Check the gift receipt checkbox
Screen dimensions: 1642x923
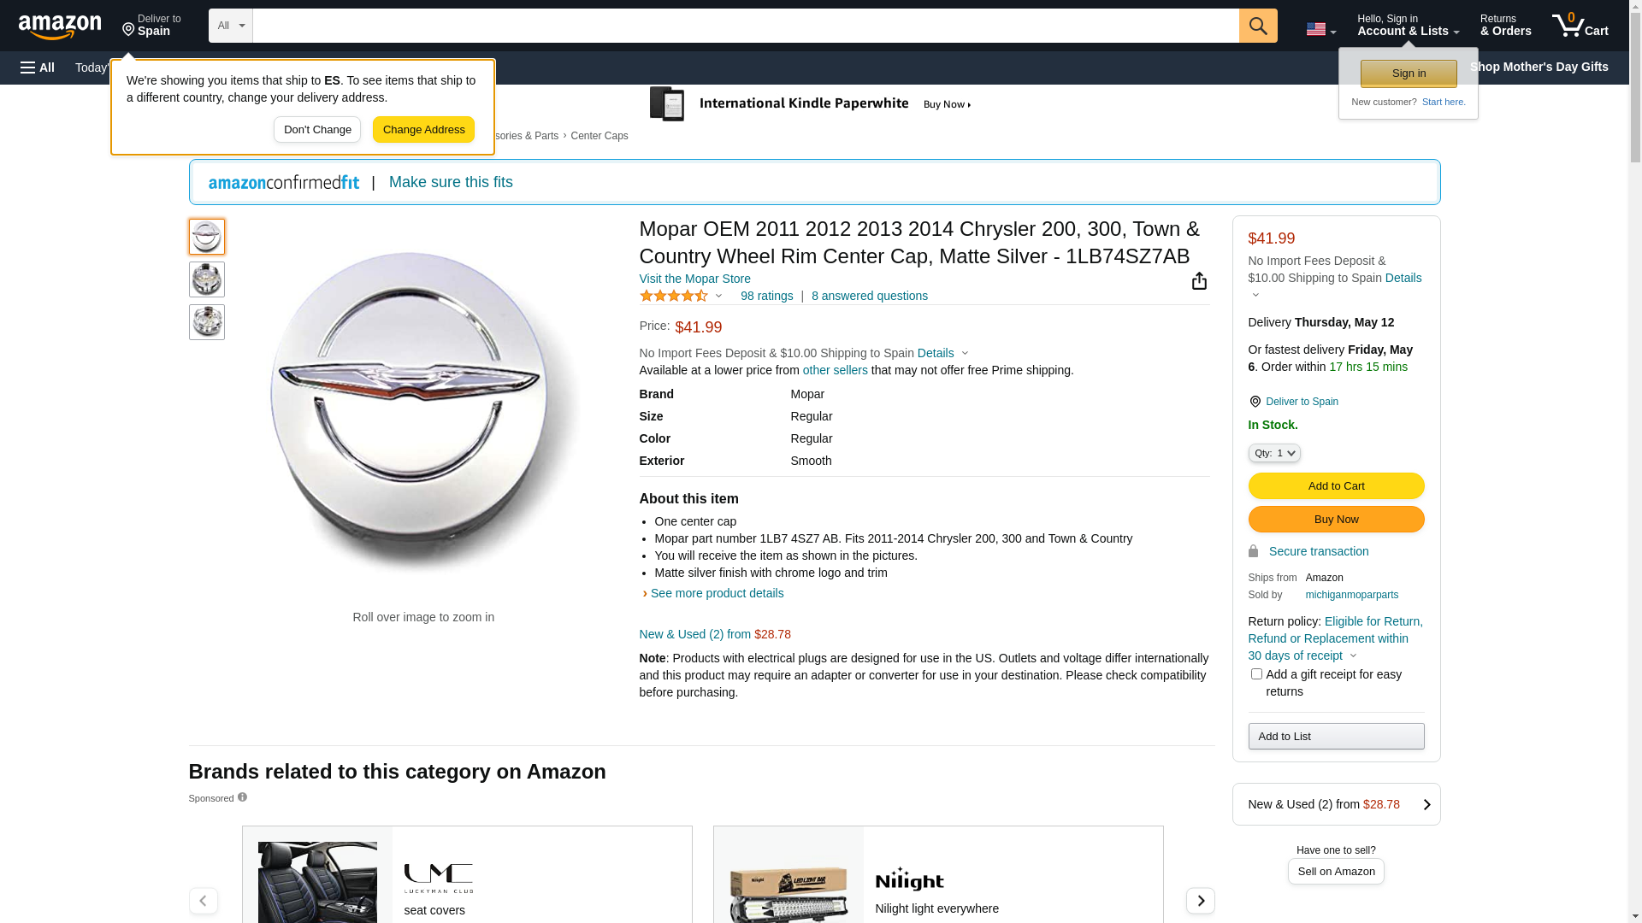pos(1256,674)
